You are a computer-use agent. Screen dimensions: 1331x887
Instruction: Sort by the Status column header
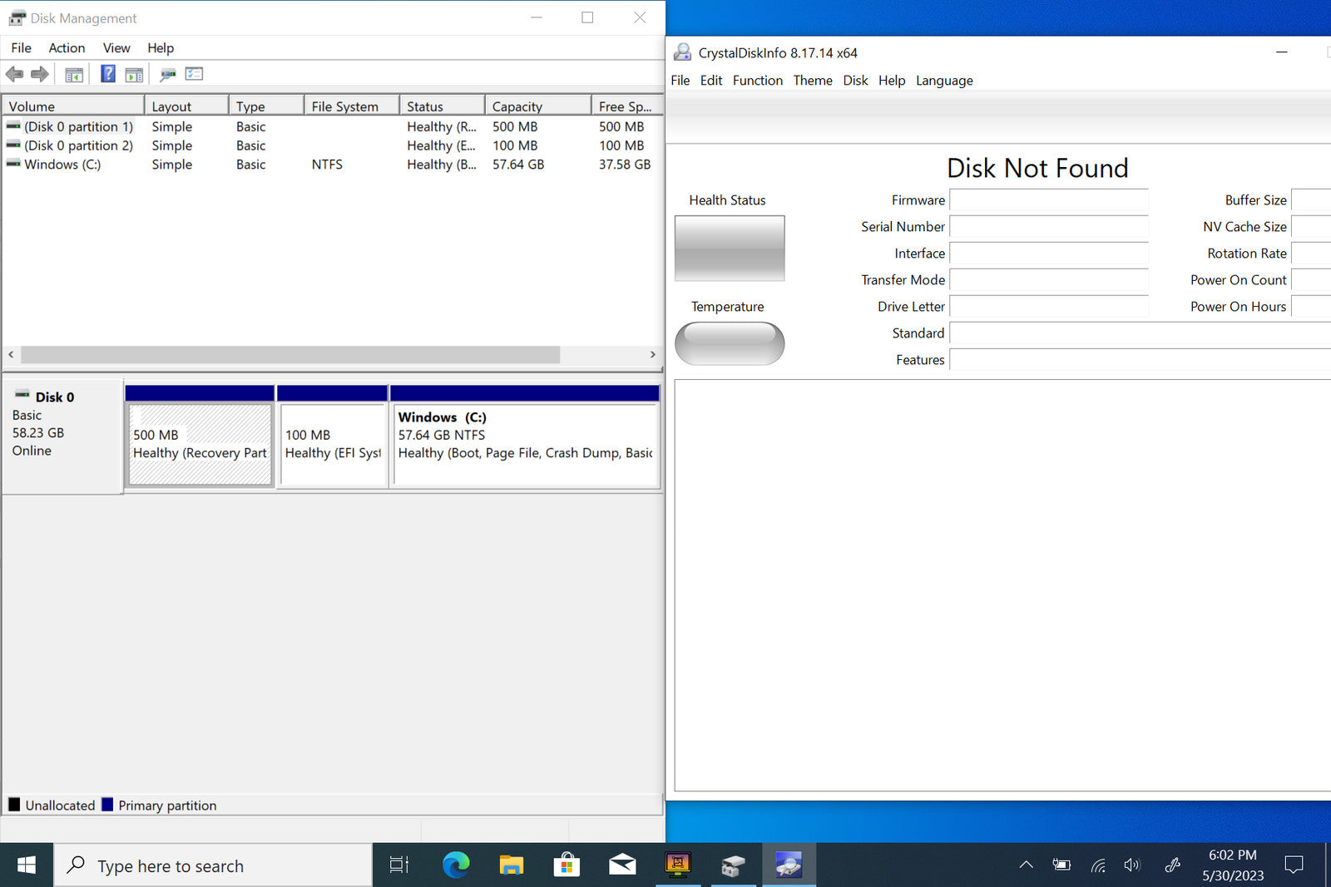tap(443, 106)
